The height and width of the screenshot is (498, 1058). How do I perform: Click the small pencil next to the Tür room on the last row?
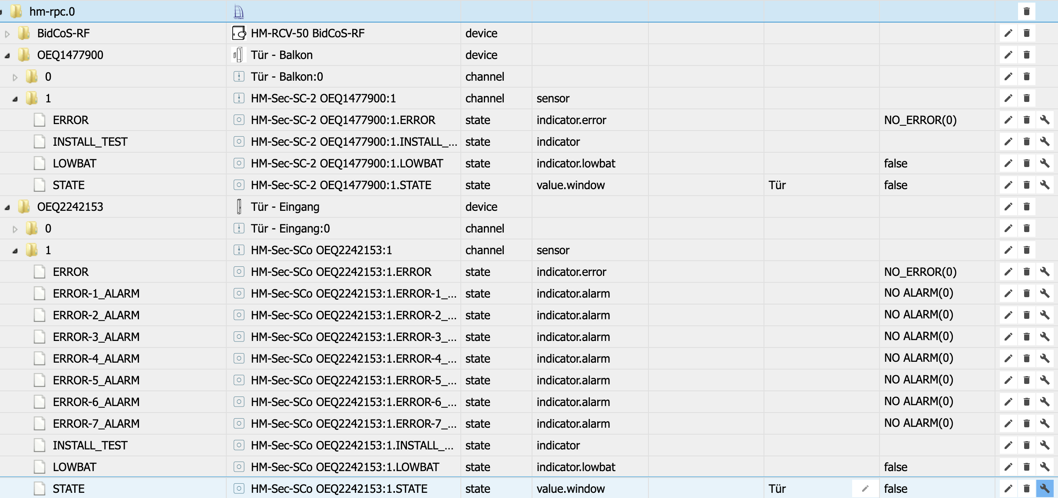tap(865, 488)
